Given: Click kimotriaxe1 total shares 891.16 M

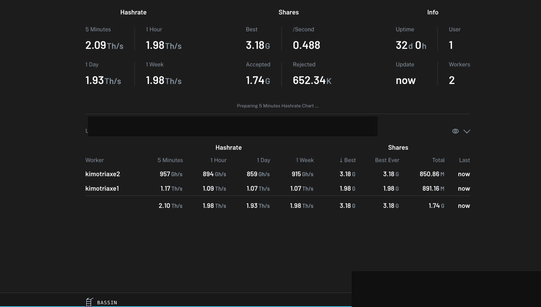Looking at the screenshot, I should 433,189.
